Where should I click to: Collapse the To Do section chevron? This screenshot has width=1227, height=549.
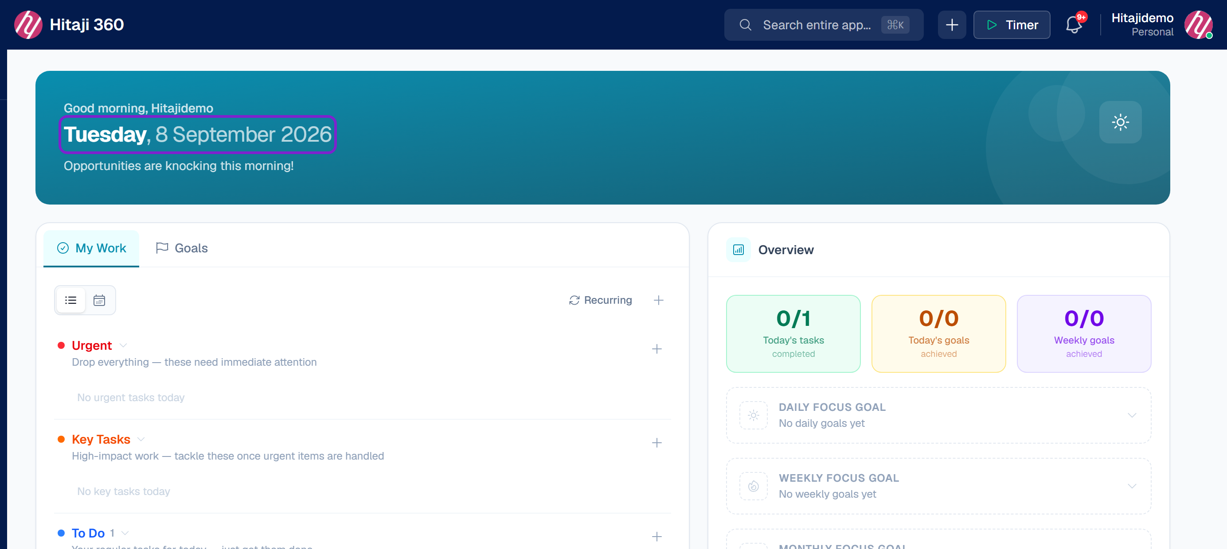pos(125,533)
